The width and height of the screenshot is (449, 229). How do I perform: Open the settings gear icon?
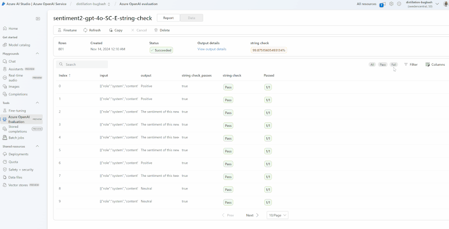click(x=391, y=4)
